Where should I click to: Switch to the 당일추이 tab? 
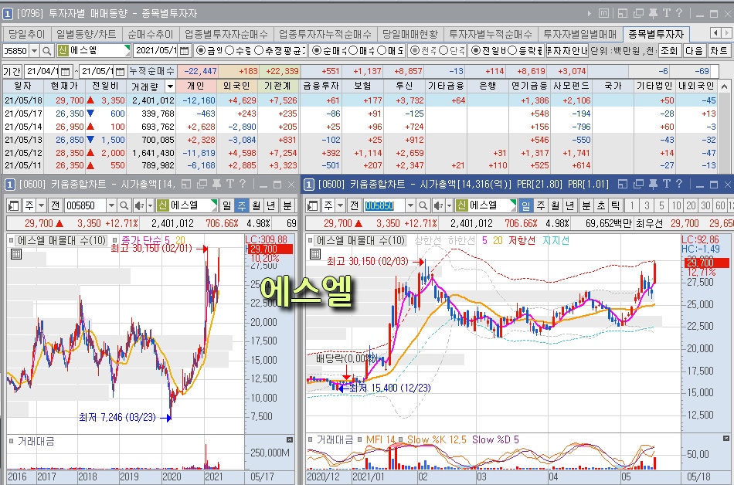27,34
